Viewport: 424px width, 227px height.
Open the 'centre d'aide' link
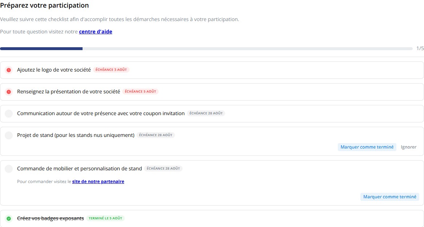point(95,32)
